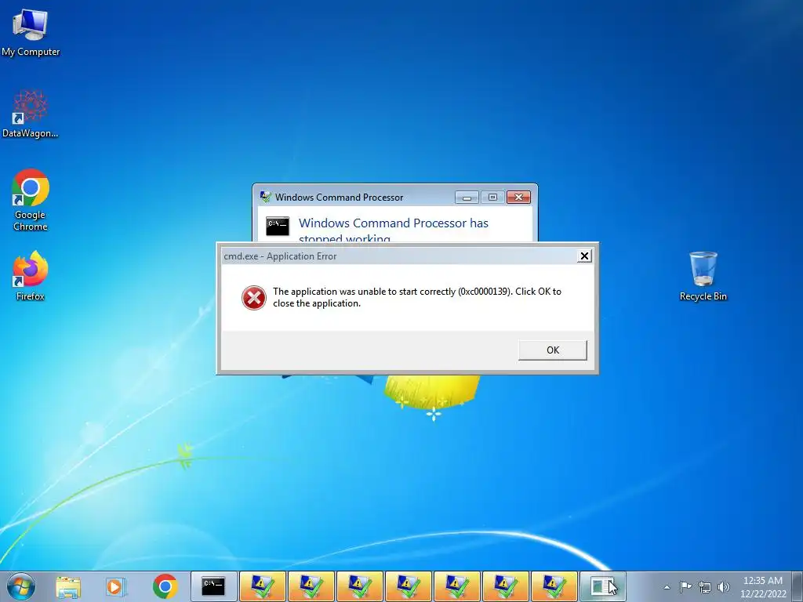
Task: Select the Firefox desktop shortcut
Action: (31, 276)
